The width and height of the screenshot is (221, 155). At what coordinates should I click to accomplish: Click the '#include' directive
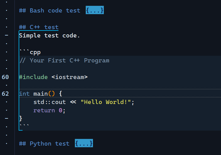coord(33,77)
